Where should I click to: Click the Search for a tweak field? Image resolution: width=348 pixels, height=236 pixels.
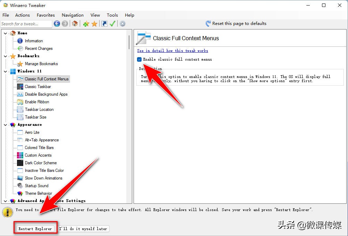pyautogui.click(x=26, y=24)
